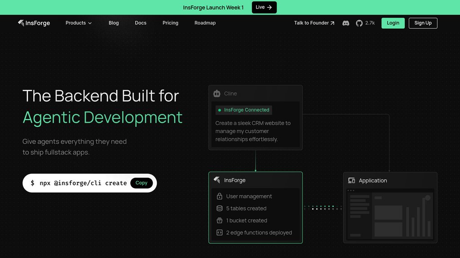The width and height of the screenshot is (460, 258).
Task: Open the GitHub icon showing 2.7k stars
Action: click(x=359, y=23)
